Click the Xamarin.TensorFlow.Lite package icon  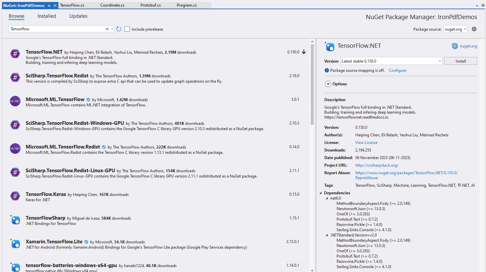15,243
